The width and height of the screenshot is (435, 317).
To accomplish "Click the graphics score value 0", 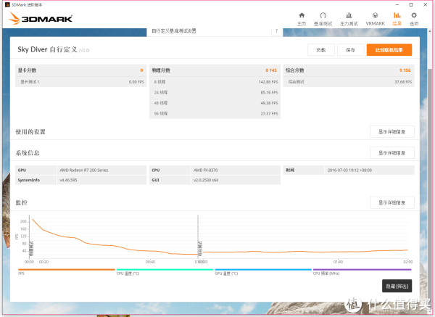I will [141, 70].
